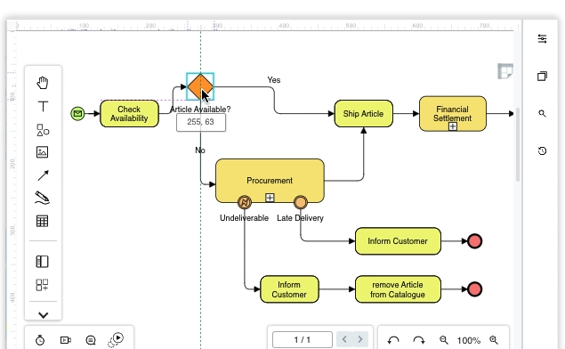Image resolution: width=565 pixels, height=349 pixels.
Task: Expand the Procurement subprocess plus marker
Action: (270, 198)
